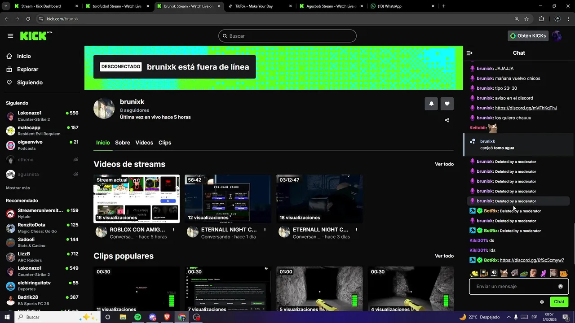Image resolution: width=575 pixels, height=323 pixels.
Task: Switch to the Sobre tab
Action: pyautogui.click(x=123, y=143)
